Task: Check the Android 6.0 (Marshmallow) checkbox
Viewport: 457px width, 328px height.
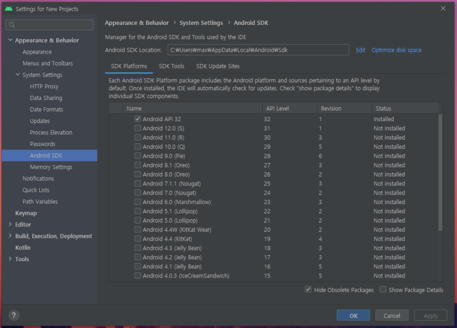Action: click(x=138, y=202)
